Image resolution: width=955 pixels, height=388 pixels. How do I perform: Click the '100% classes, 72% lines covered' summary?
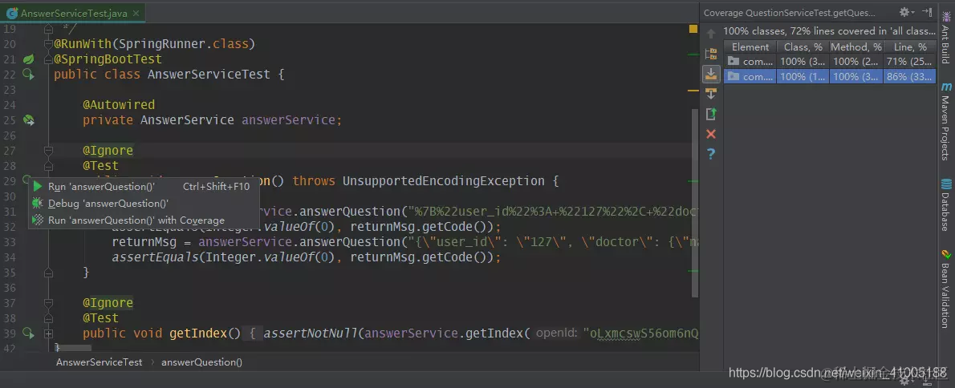pos(829,31)
